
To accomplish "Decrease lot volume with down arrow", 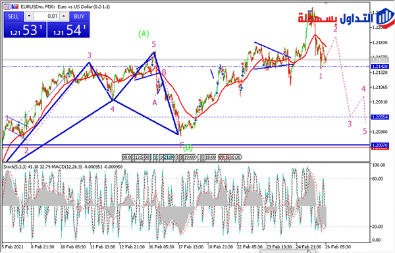I will point(29,16).
